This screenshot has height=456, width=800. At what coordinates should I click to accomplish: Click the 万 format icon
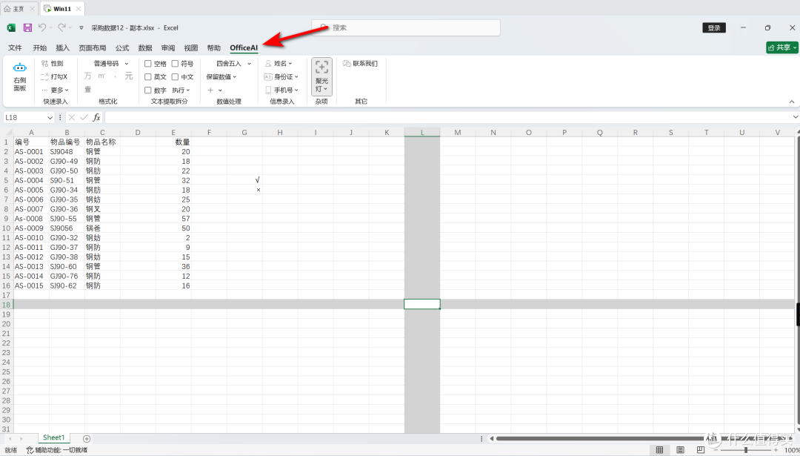click(x=87, y=76)
